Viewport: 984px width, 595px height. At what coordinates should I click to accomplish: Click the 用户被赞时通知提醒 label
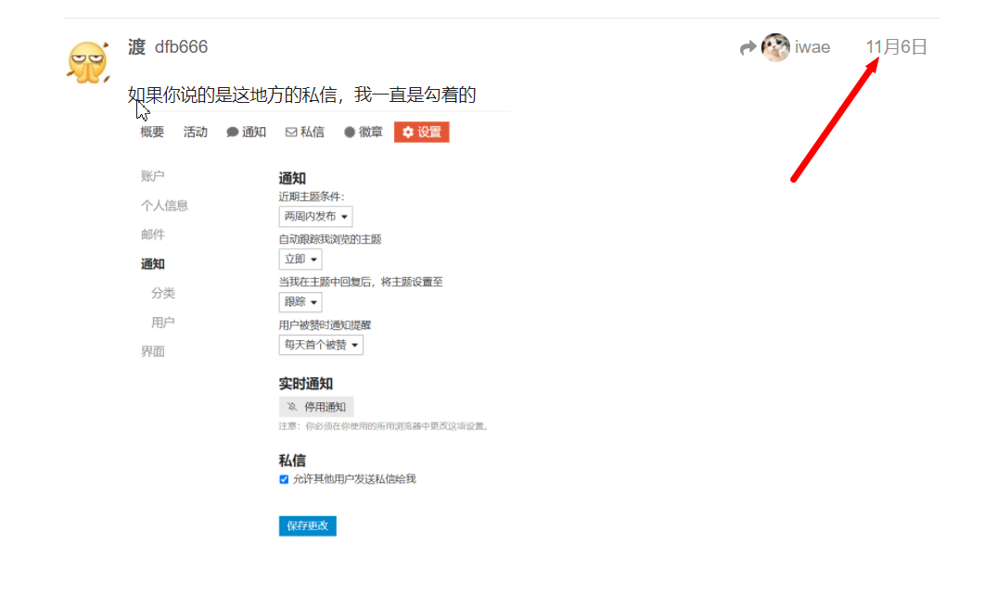coord(326,324)
